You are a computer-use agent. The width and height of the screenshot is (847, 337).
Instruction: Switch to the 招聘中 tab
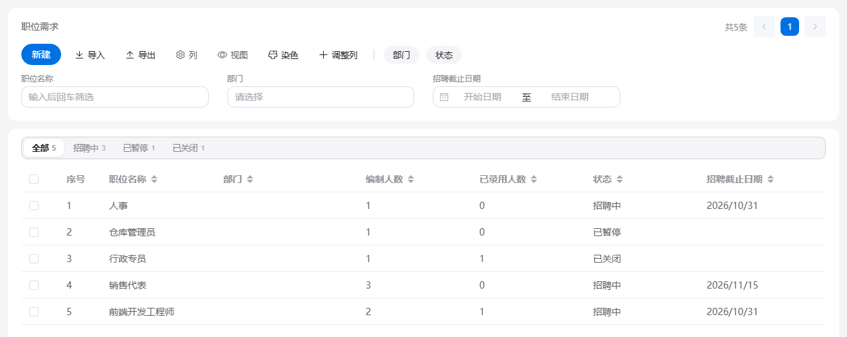(89, 148)
